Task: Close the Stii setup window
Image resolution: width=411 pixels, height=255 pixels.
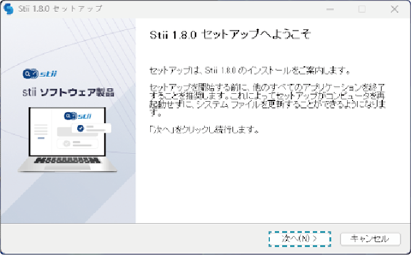Action: click(x=394, y=9)
